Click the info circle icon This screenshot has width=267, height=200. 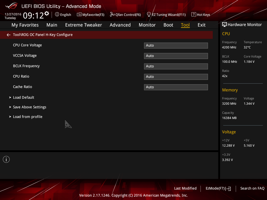6,159
